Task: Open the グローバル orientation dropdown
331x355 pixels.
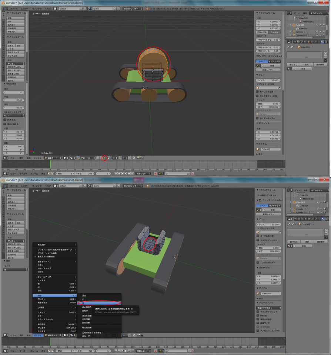Action: 89,158
